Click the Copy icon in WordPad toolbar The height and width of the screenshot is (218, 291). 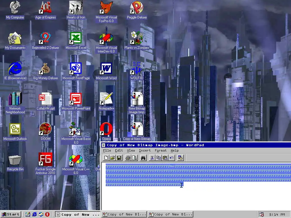click(159, 158)
